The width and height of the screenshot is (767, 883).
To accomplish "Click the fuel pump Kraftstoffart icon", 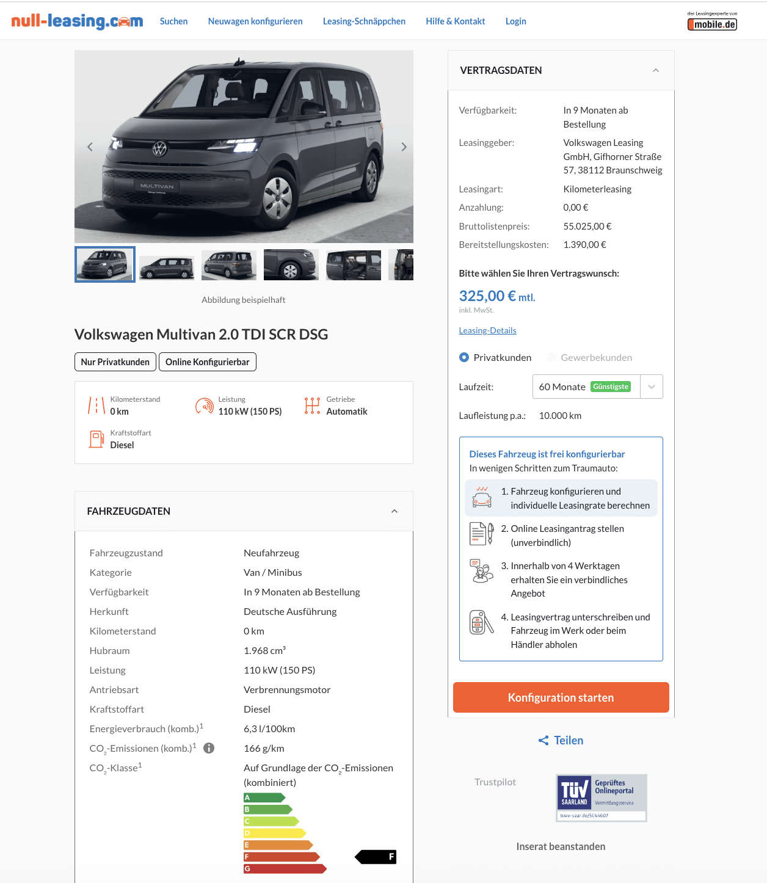I will click(x=96, y=439).
